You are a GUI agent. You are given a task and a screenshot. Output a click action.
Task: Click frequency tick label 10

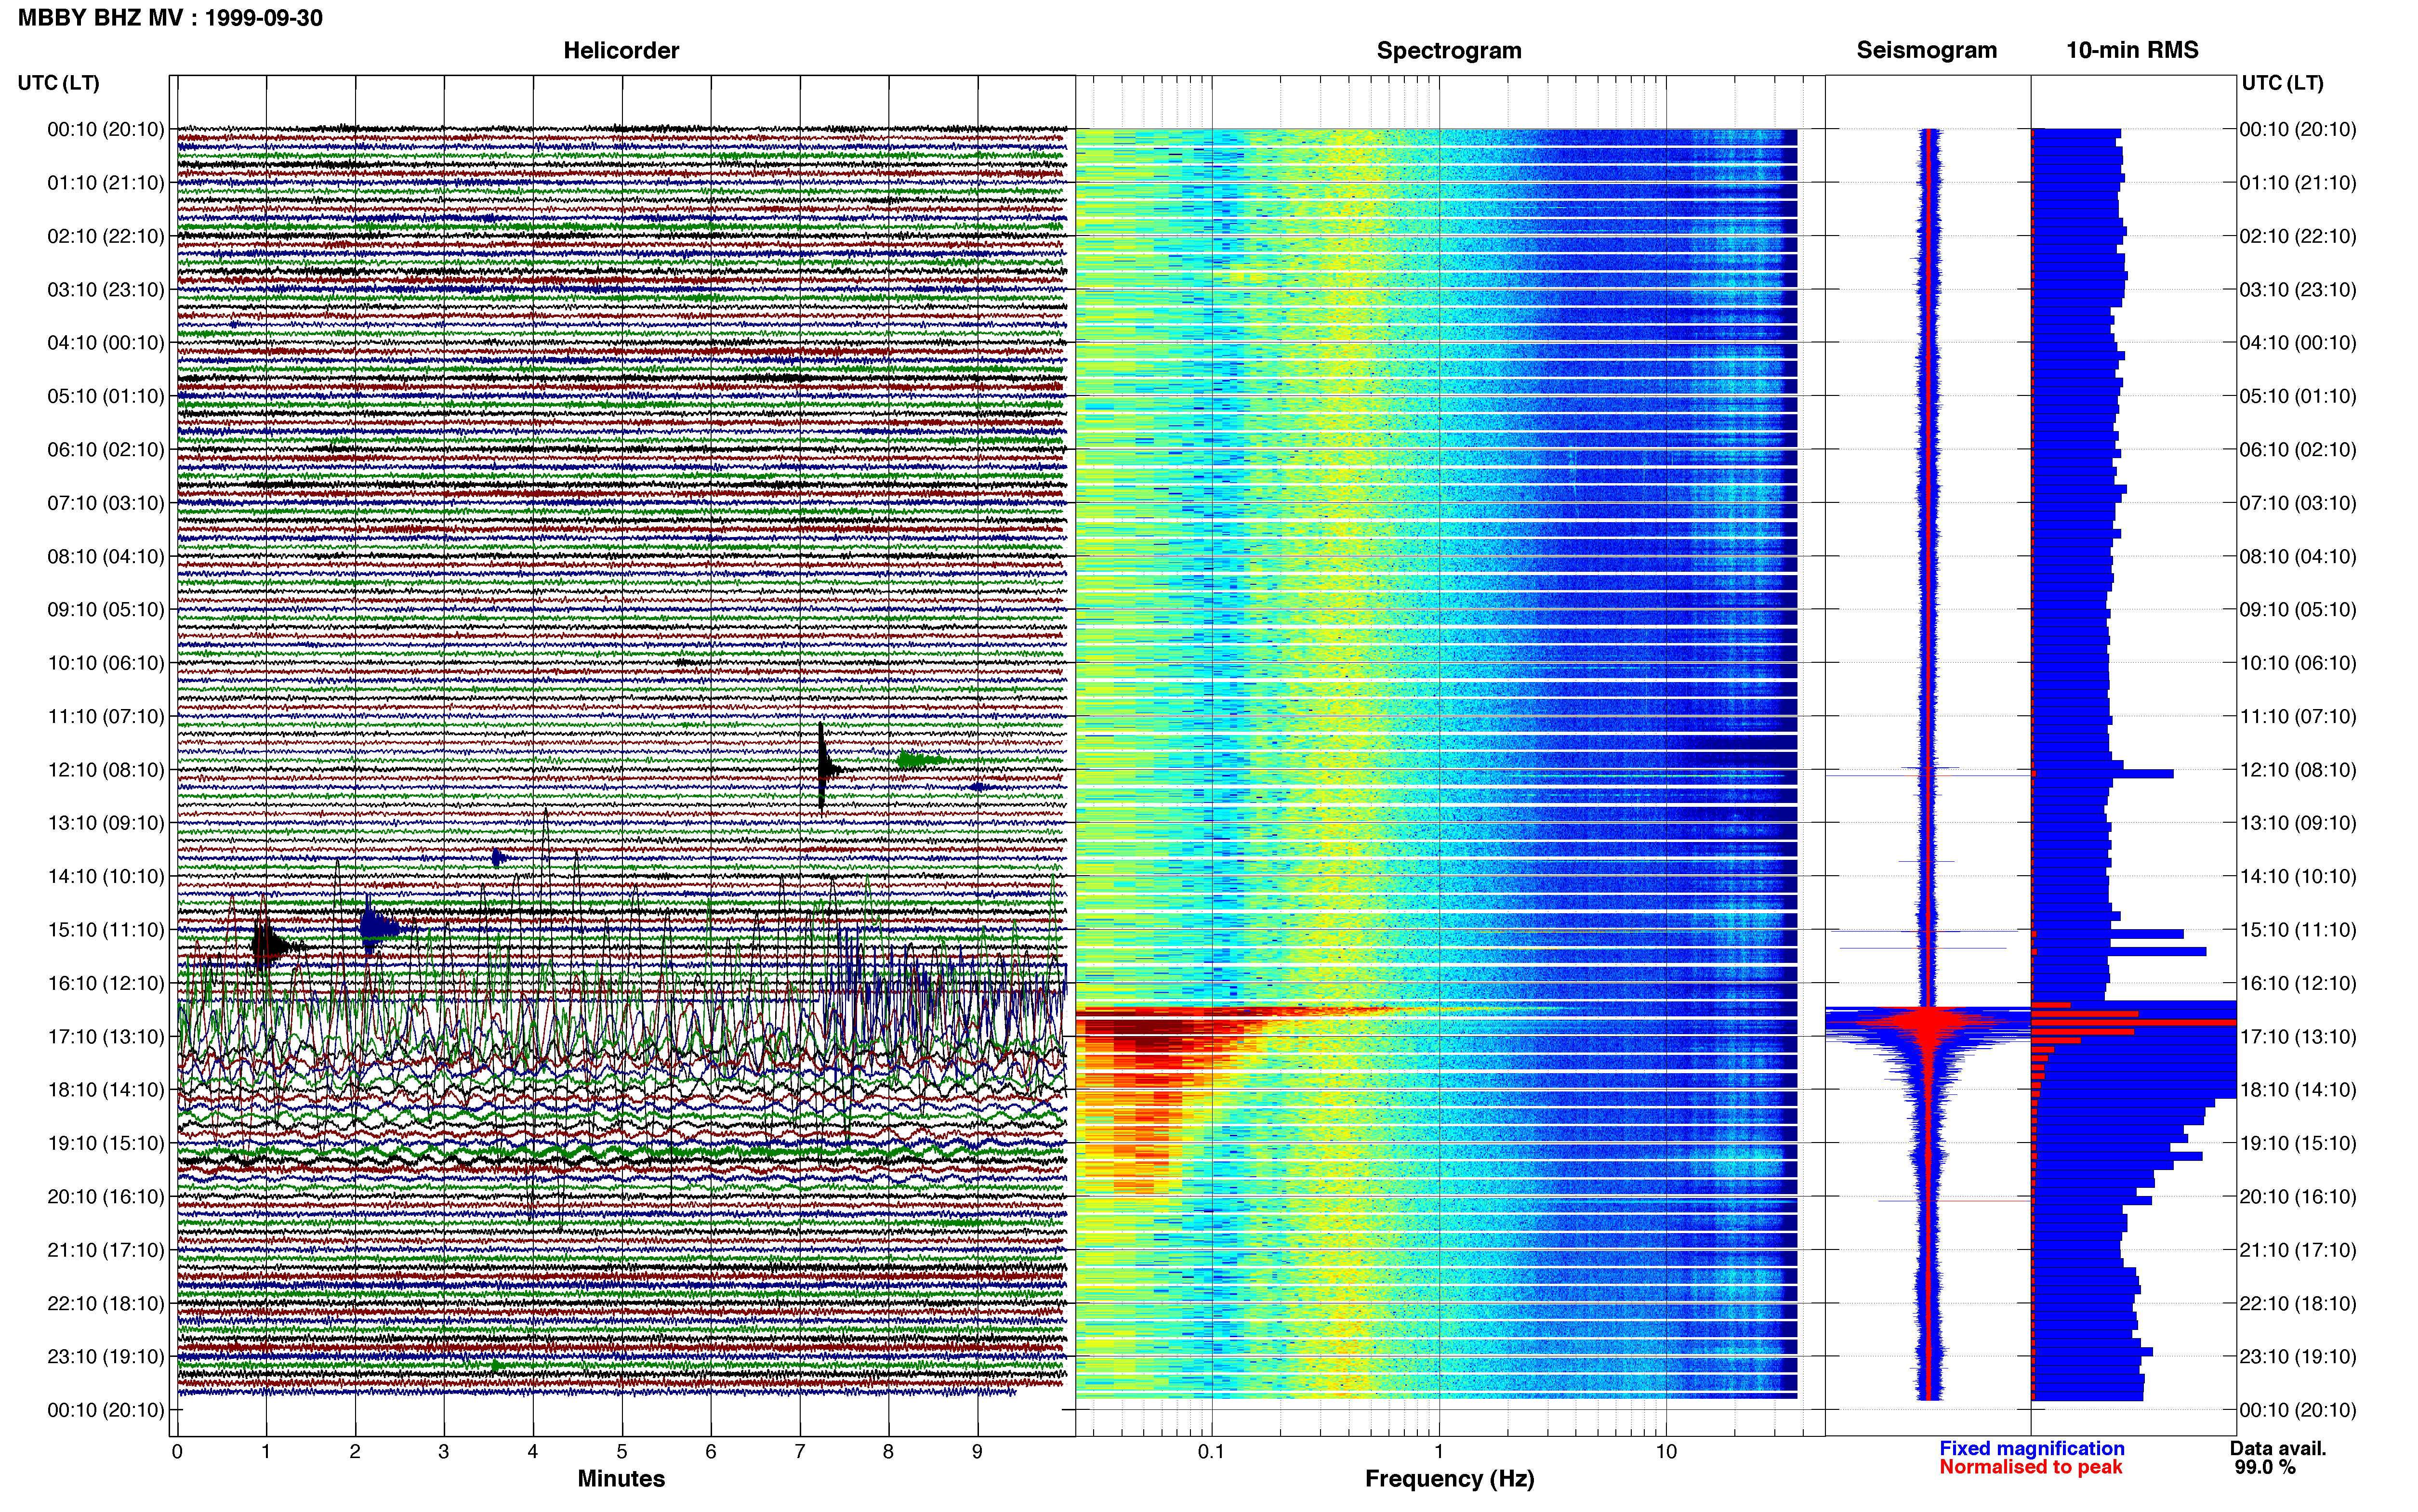pyautogui.click(x=1665, y=1451)
